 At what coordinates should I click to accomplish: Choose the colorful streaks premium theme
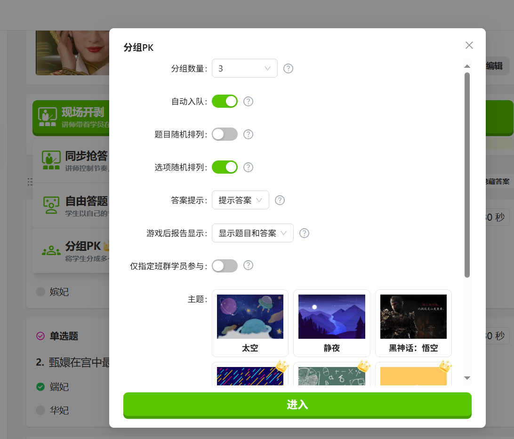click(250, 375)
